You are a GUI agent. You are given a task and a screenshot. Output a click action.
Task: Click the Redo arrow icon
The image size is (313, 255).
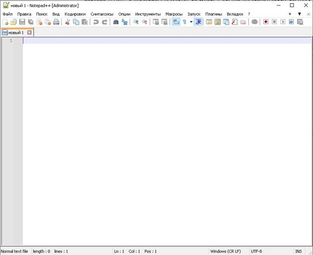[105, 22]
